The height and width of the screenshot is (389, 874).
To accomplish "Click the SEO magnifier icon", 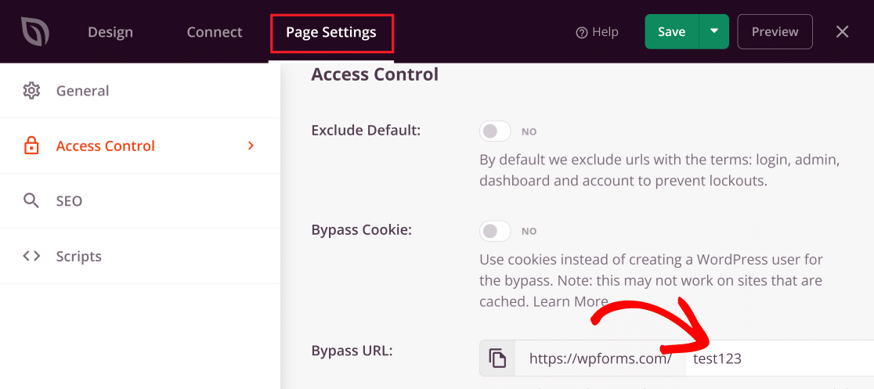I will coord(31,201).
